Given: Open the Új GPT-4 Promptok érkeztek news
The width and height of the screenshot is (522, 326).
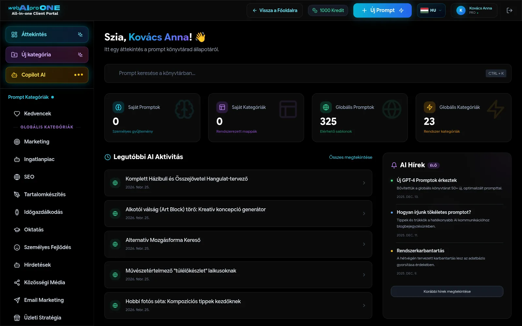Looking at the screenshot, I should pos(447,188).
